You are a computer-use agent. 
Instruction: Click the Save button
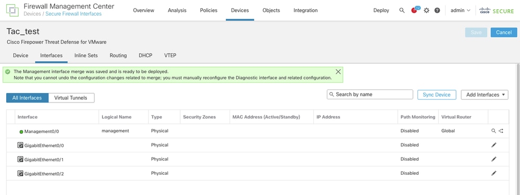(476, 32)
